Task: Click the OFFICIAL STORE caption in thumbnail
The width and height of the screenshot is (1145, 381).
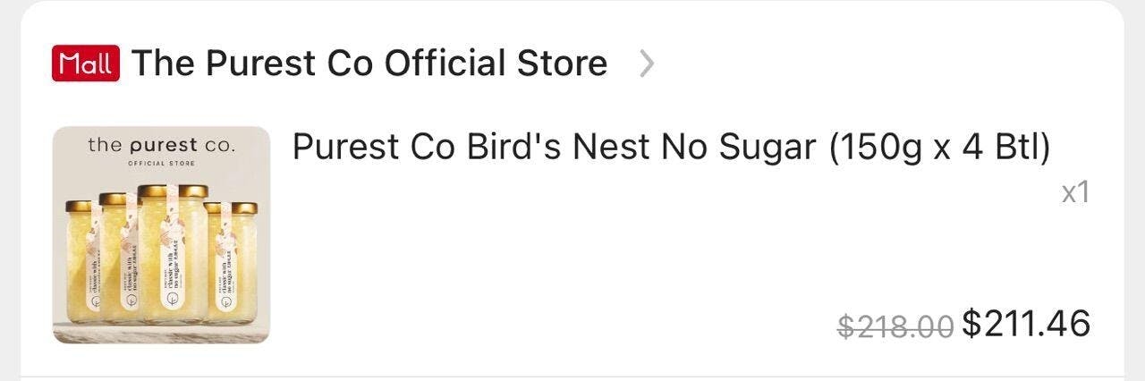Action: coord(161,164)
